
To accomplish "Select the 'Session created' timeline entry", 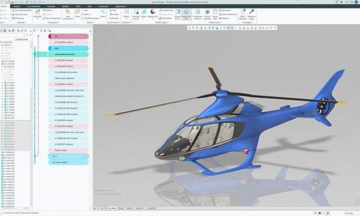I will point(68,162).
